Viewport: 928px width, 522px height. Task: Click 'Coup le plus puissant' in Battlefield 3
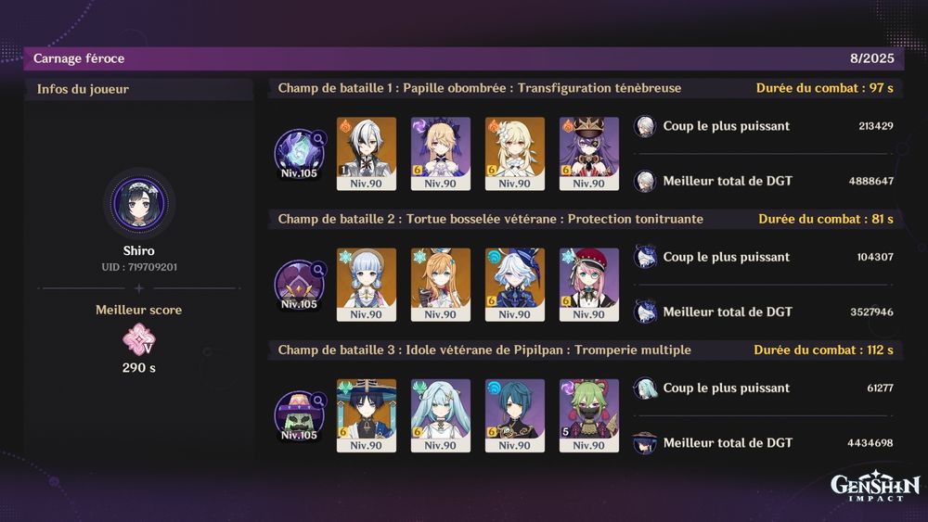(x=727, y=388)
